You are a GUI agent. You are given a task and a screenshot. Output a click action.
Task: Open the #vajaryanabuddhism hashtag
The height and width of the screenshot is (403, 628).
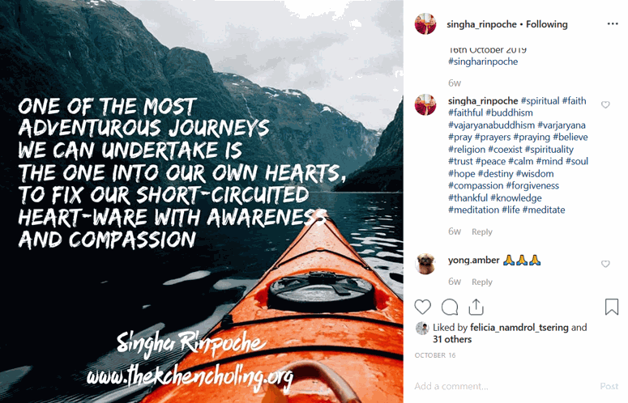click(491, 125)
